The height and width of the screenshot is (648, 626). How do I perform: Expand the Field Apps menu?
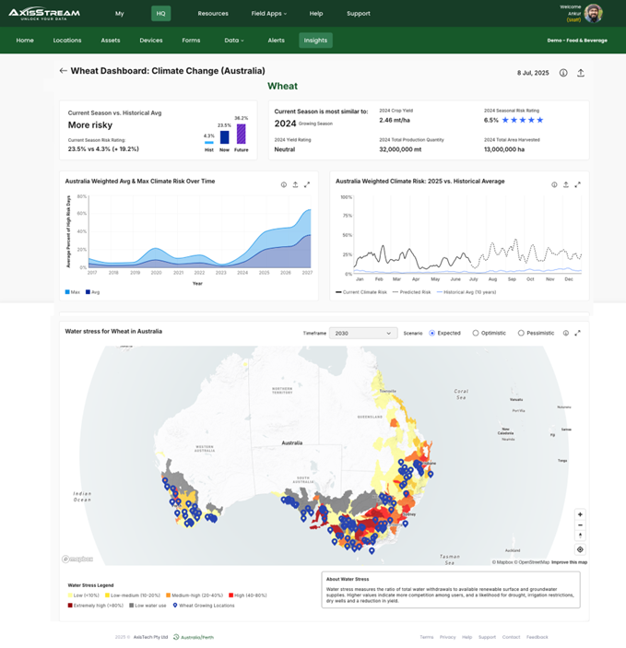click(268, 14)
